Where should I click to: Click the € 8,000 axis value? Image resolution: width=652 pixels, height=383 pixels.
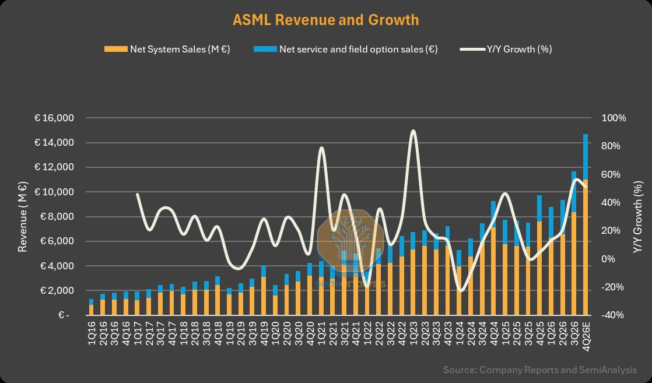[57, 217]
